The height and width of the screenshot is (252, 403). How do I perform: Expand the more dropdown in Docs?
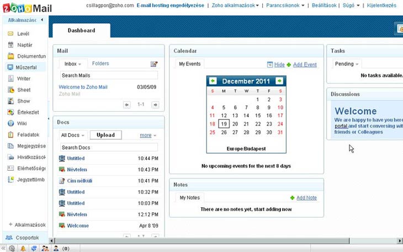click(x=148, y=135)
